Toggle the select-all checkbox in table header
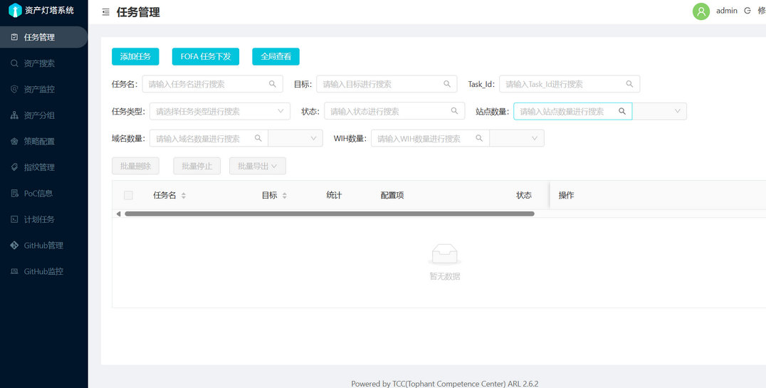Viewport: 766px width, 388px height. (128, 196)
